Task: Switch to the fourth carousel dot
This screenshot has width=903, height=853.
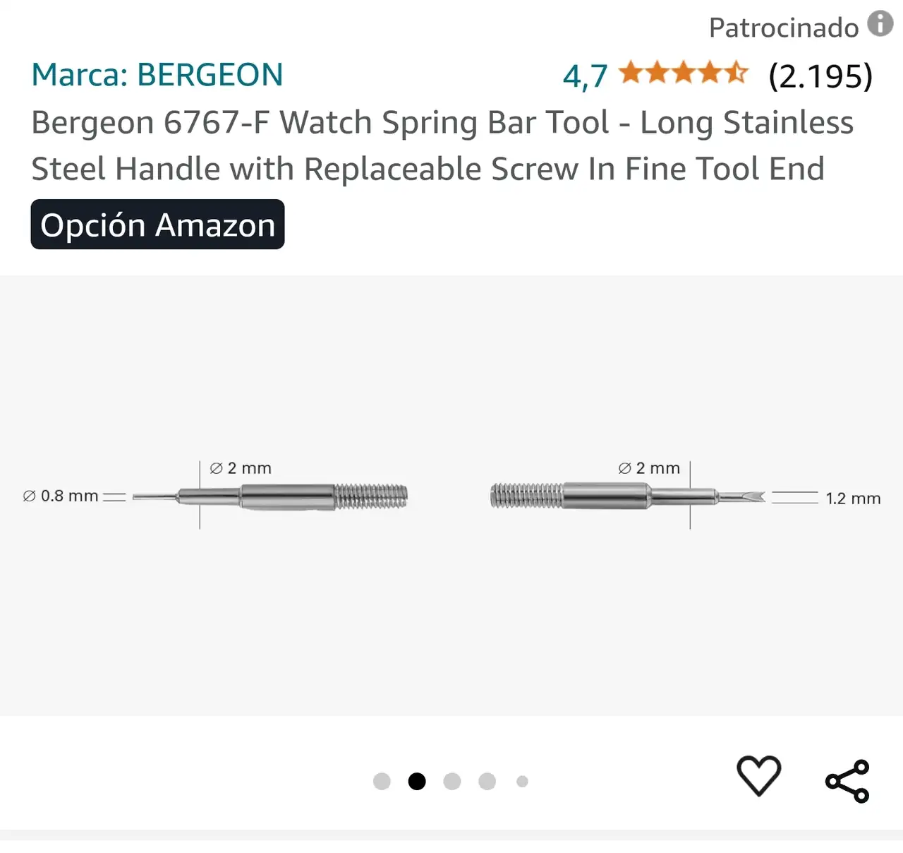Action: [487, 781]
